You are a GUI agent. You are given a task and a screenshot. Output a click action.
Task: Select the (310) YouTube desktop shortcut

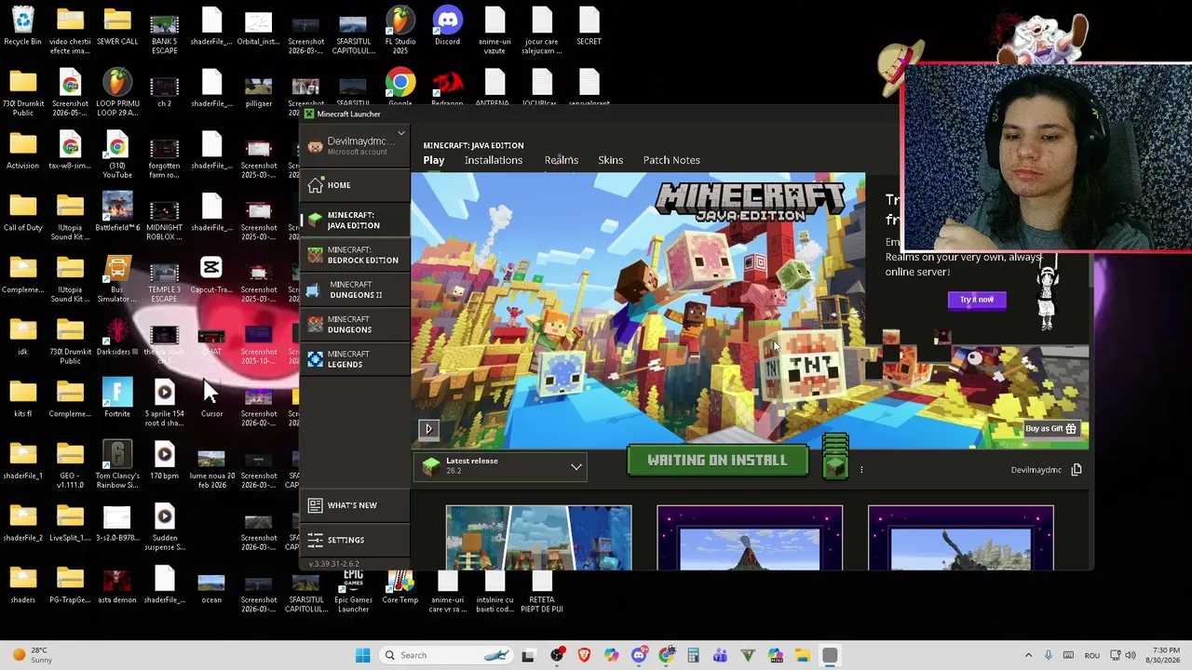(117, 154)
